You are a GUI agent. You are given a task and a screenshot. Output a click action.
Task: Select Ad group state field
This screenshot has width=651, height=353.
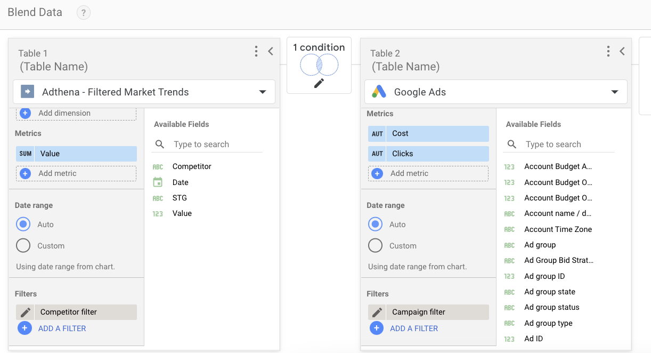tap(549, 292)
